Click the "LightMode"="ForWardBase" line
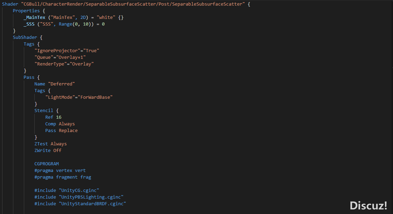Viewport: 393px width, 214px height. tap(79, 97)
